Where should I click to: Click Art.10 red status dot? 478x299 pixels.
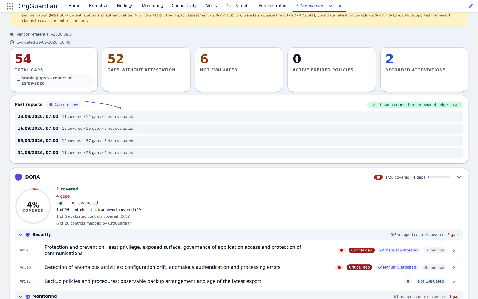pos(339,267)
